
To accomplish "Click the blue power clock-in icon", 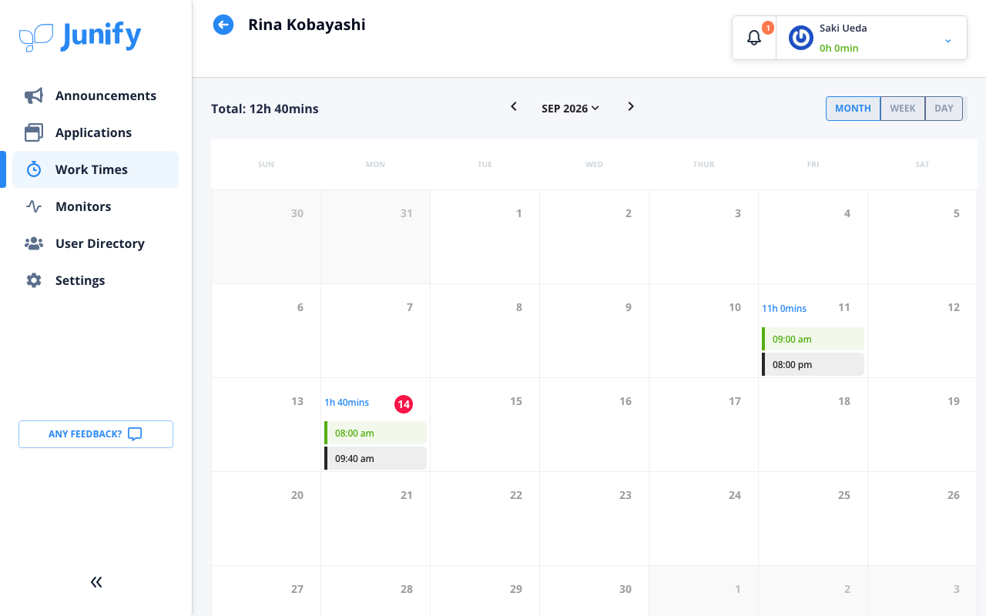I will coord(801,38).
